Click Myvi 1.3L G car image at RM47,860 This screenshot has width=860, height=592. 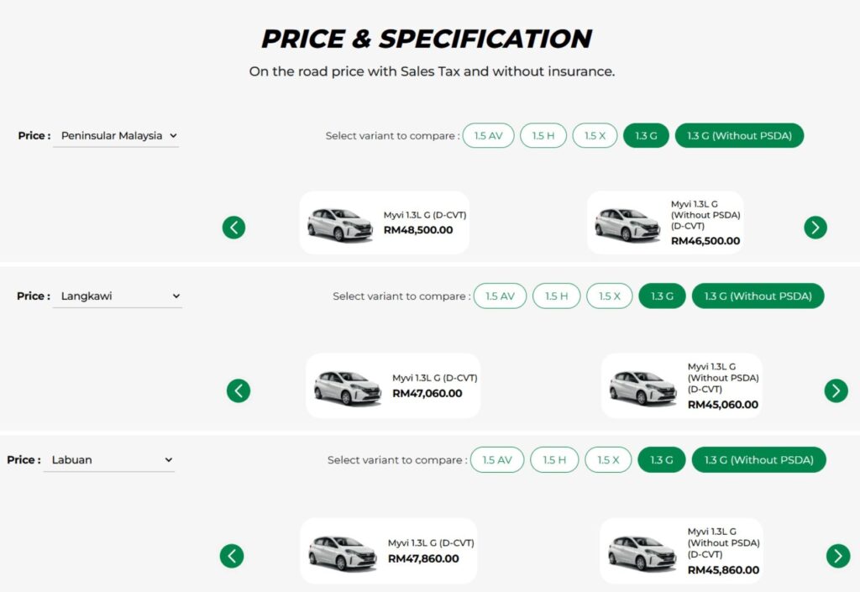coord(342,552)
